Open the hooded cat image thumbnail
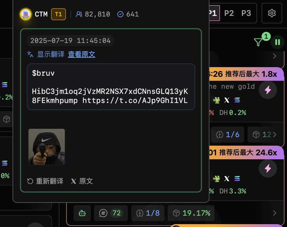This screenshot has height=227, width=287. coord(47,147)
